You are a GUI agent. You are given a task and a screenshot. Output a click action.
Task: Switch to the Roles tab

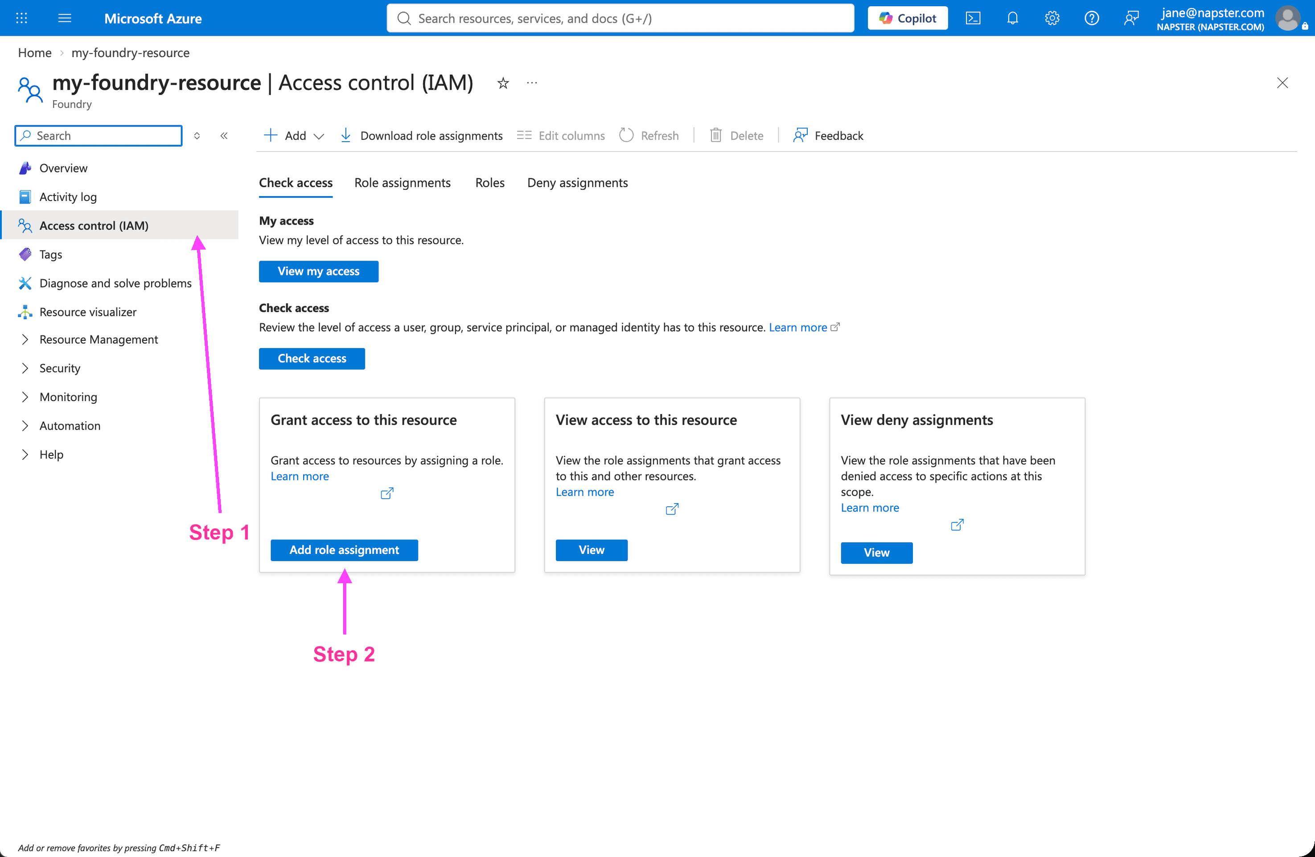[489, 183]
